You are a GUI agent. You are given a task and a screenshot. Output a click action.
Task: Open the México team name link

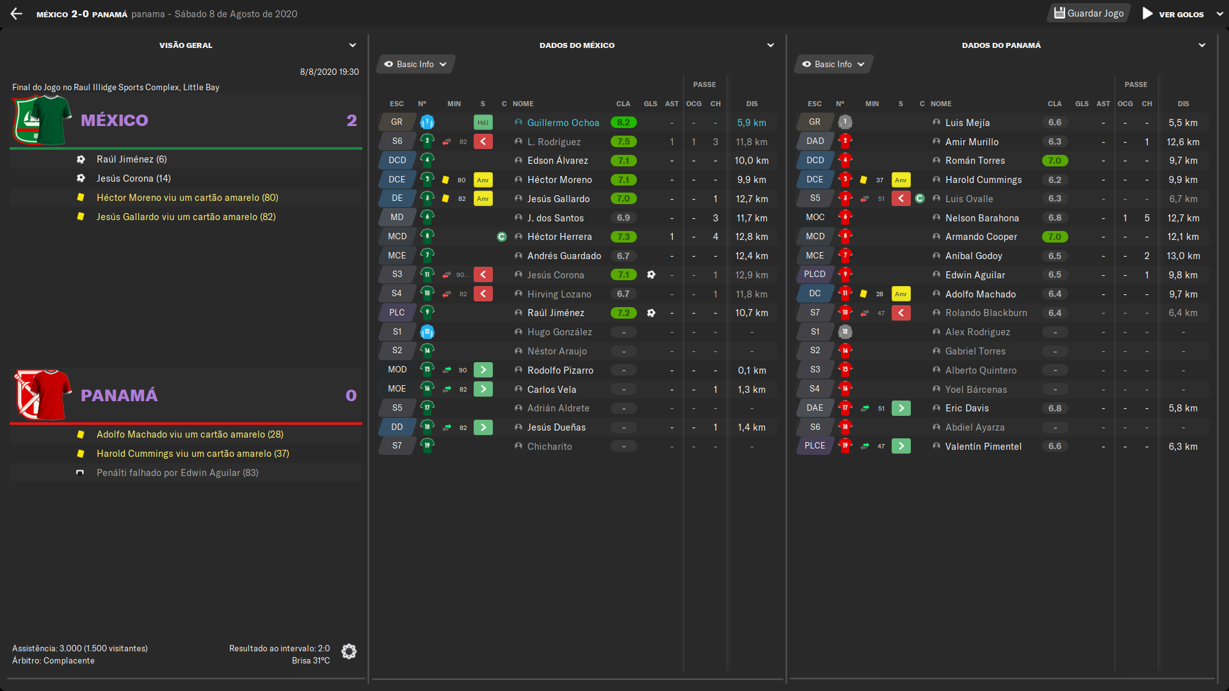[115, 120]
